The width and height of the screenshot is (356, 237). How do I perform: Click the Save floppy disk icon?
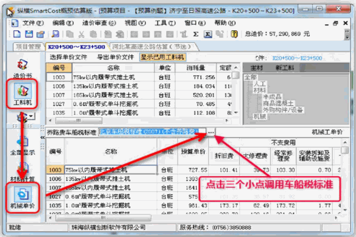point(29,34)
